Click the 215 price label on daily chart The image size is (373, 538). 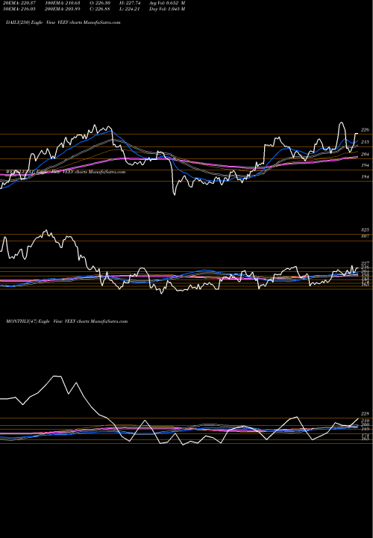point(365,142)
